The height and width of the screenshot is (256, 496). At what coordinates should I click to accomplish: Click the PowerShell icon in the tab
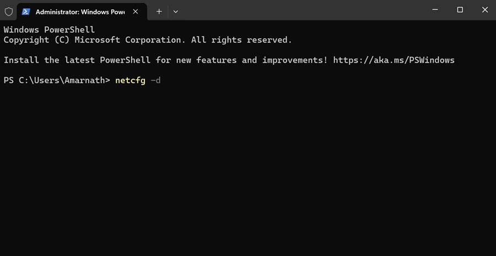pyautogui.click(x=26, y=12)
